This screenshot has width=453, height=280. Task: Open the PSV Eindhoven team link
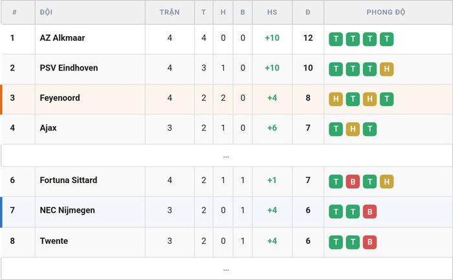coord(69,68)
